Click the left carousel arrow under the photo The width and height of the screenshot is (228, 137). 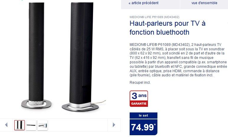[x=6, y=125]
